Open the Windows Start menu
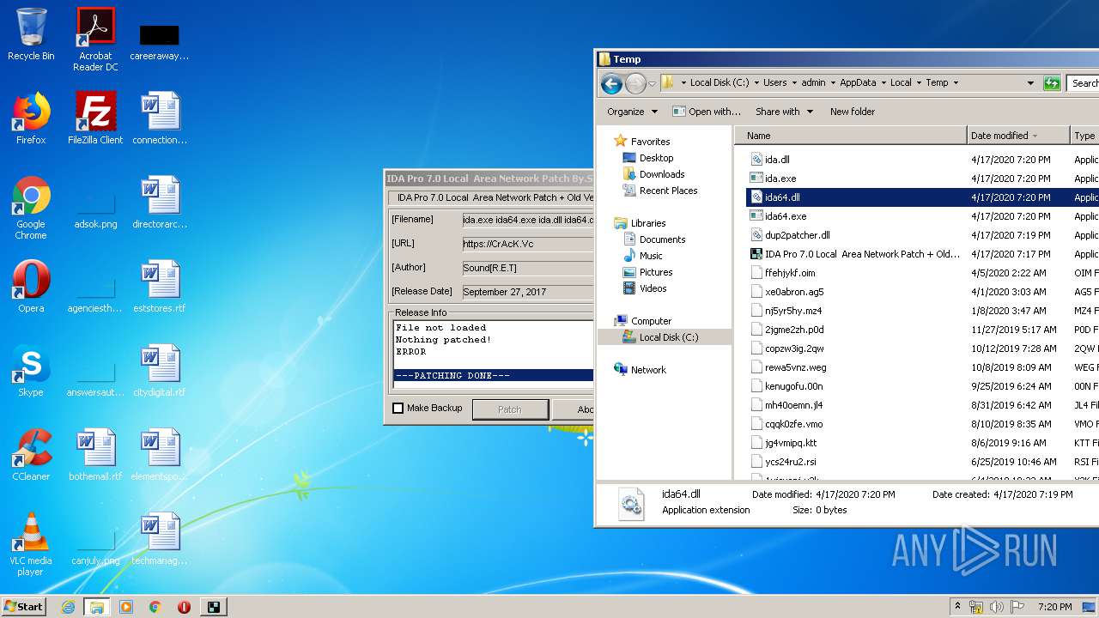Screen dimensions: 1099x618 tap(24, 607)
